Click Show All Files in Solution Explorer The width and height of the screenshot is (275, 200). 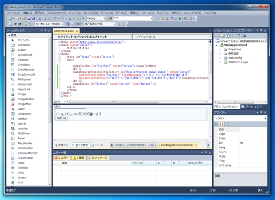point(223,36)
